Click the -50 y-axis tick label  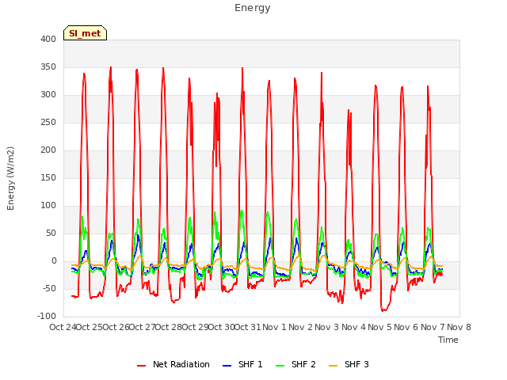tap(49, 288)
